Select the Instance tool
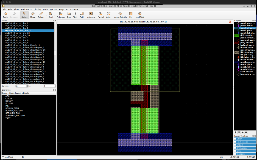Image resolution: width=257 pixels, height=160 pixels. coord(91,15)
